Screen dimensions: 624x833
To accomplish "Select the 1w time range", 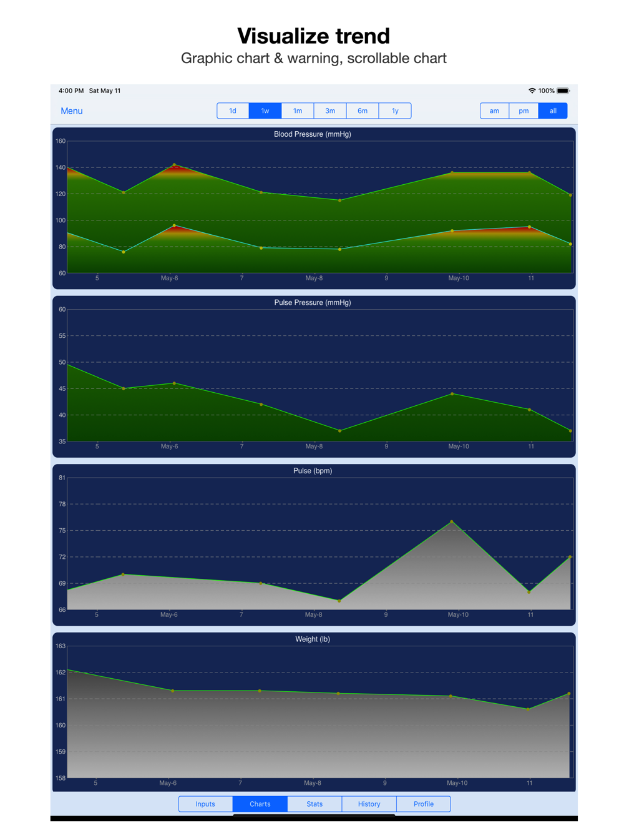I will click(265, 111).
